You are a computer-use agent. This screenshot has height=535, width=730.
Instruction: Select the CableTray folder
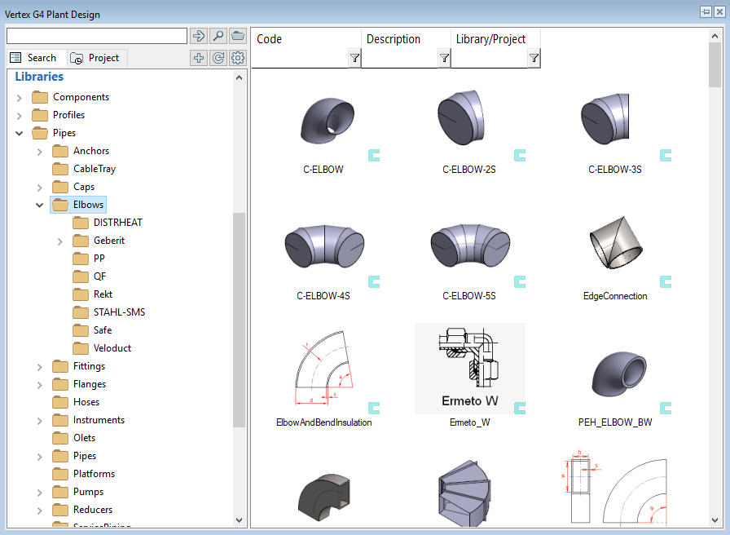pyautogui.click(x=94, y=169)
